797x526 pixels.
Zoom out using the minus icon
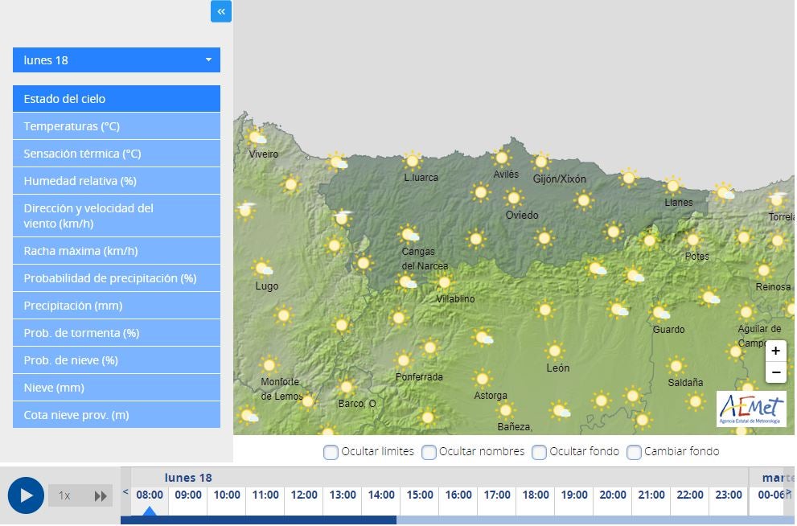tap(775, 372)
